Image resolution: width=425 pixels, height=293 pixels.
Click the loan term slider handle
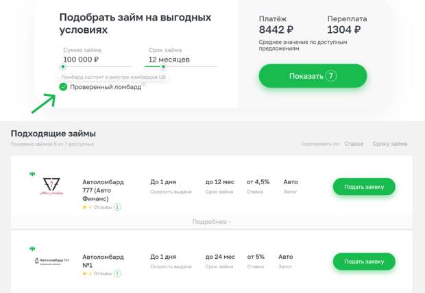click(x=163, y=66)
